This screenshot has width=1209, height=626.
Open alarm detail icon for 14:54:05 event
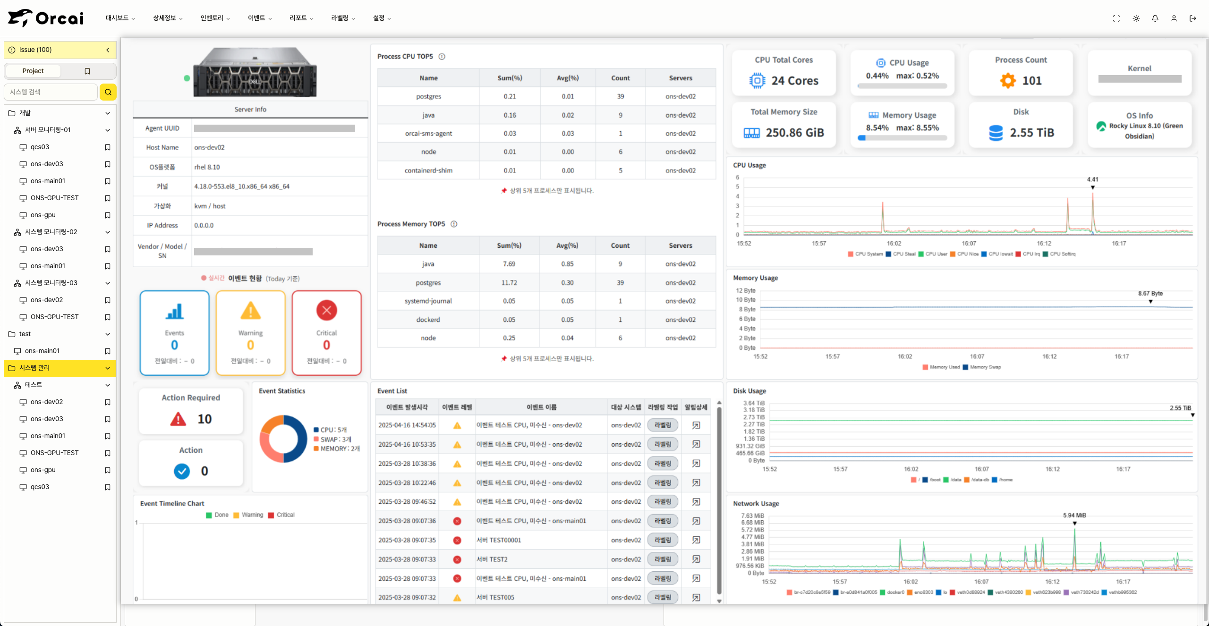tap(696, 425)
